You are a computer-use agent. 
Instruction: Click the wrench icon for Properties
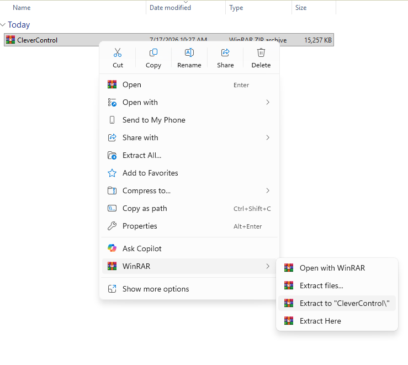click(x=112, y=226)
